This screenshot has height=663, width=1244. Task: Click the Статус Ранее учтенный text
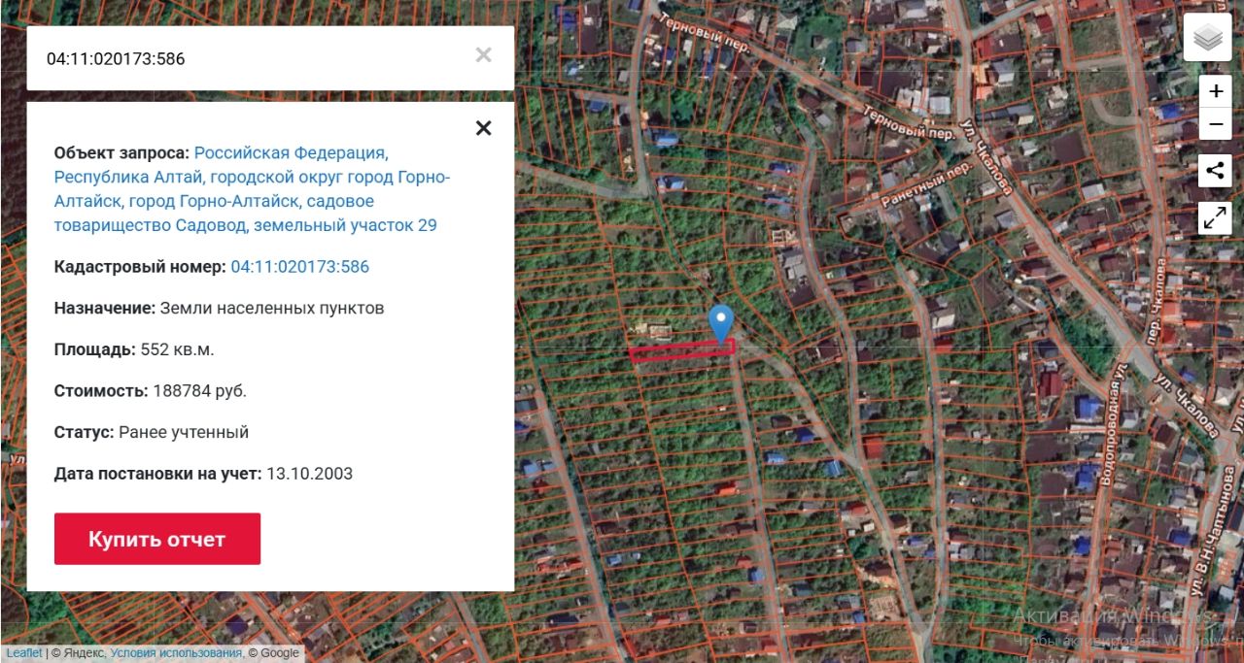pos(152,432)
